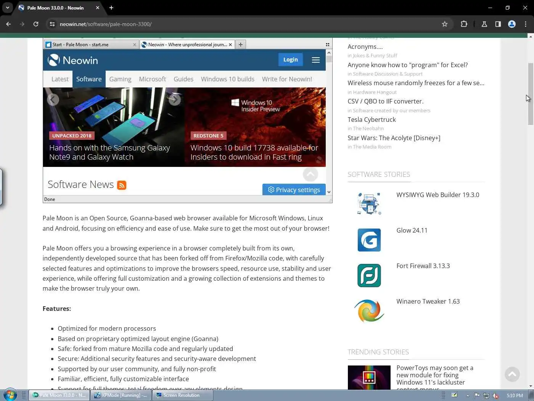
Task: Click the Neowin logo in screenshot
Action: click(x=72, y=60)
